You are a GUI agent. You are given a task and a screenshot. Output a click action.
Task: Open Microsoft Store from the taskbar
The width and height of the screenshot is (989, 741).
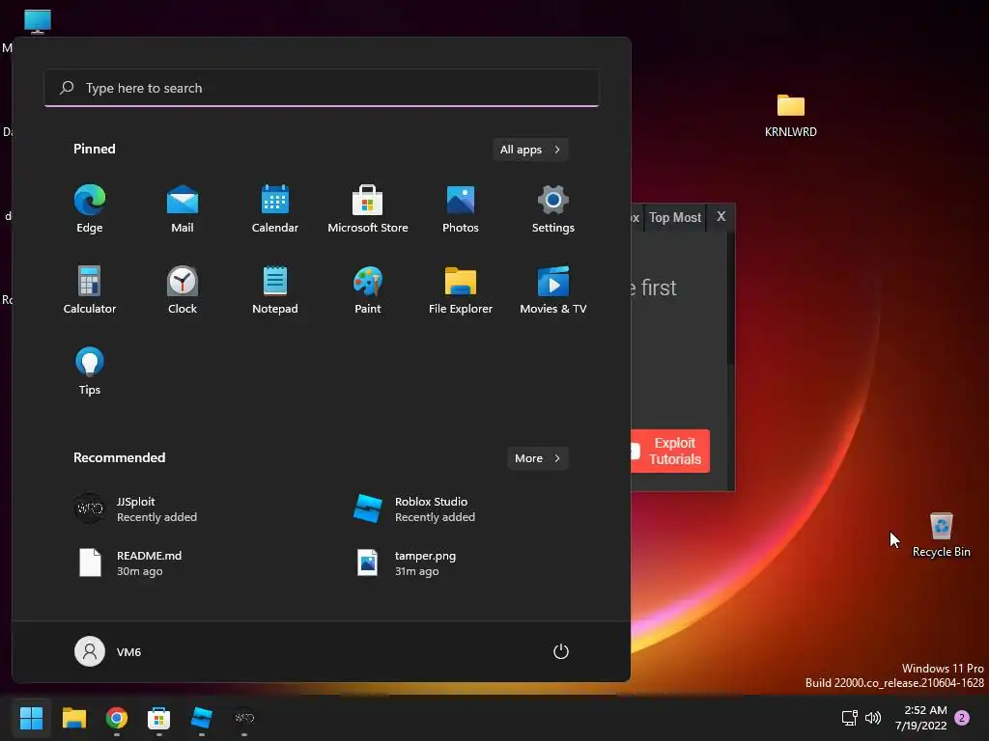click(x=159, y=718)
